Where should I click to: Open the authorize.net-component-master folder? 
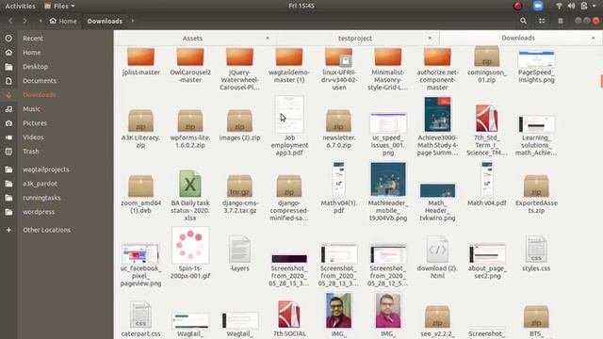click(x=437, y=69)
